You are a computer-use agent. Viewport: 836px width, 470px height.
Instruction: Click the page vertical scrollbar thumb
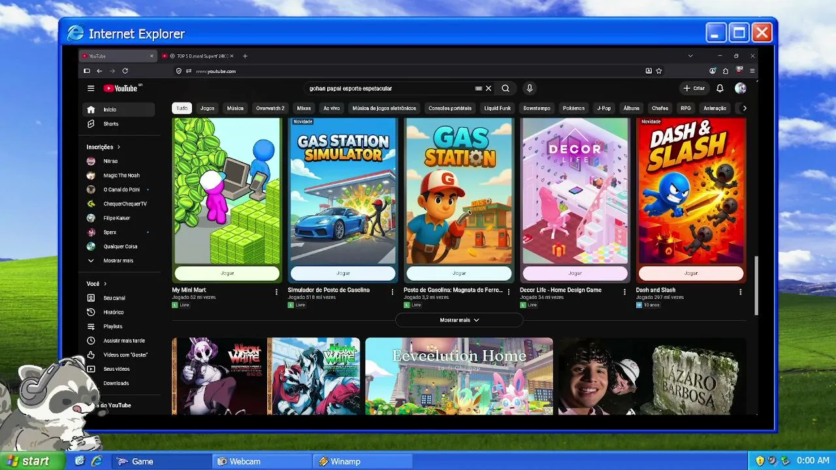coord(756,286)
